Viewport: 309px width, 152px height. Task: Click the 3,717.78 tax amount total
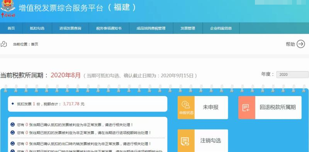coord(71,104)
